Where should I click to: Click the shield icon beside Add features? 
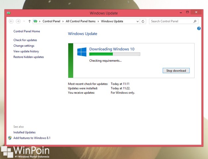(x=10, y=138)
